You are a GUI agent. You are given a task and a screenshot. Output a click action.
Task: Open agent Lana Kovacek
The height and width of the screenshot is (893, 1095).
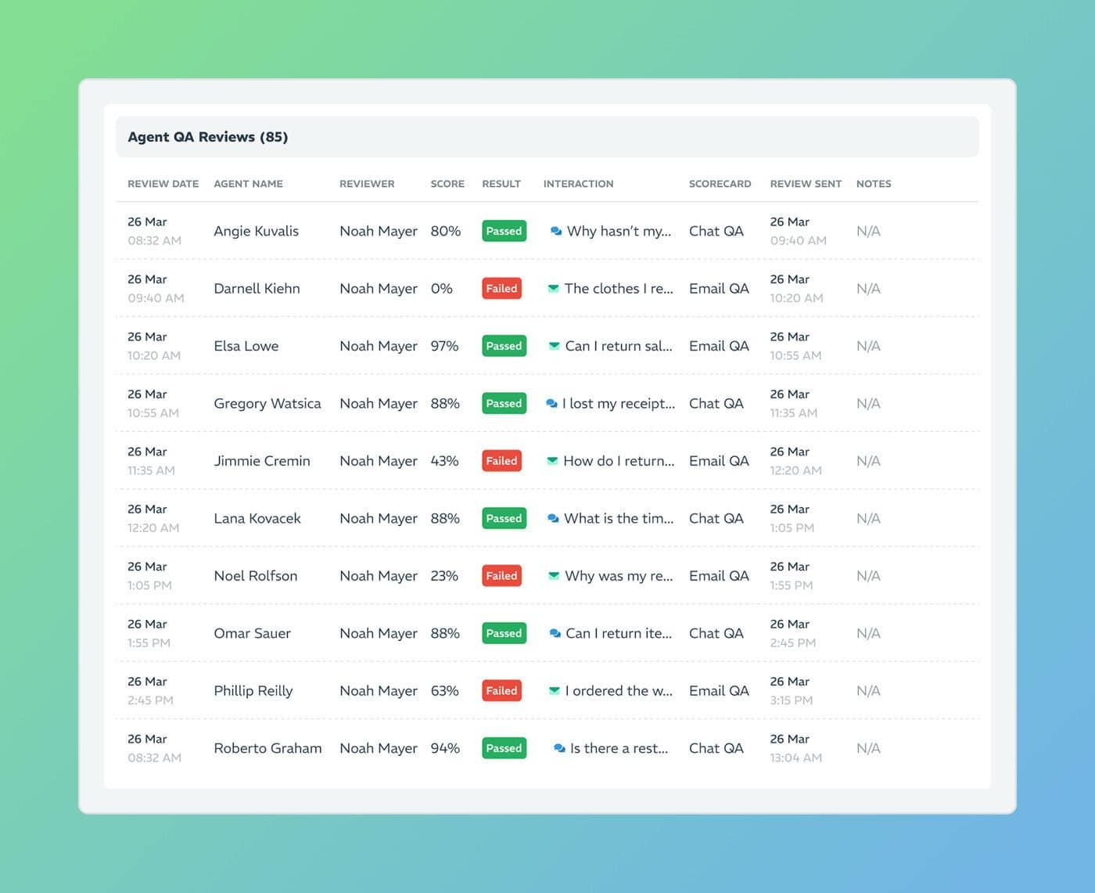(257, 518)
